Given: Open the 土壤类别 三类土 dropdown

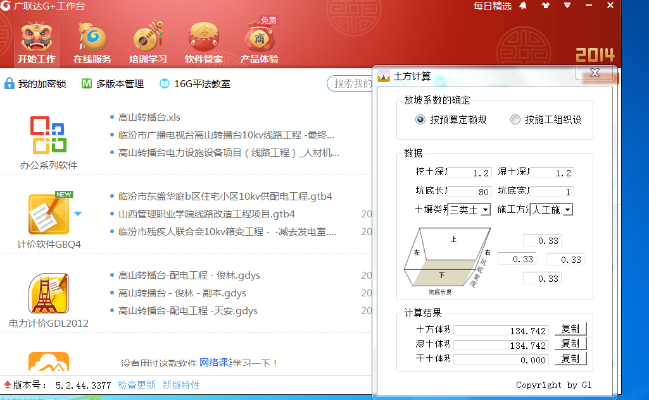Looking at the screenshot, I should pos(469,210).
